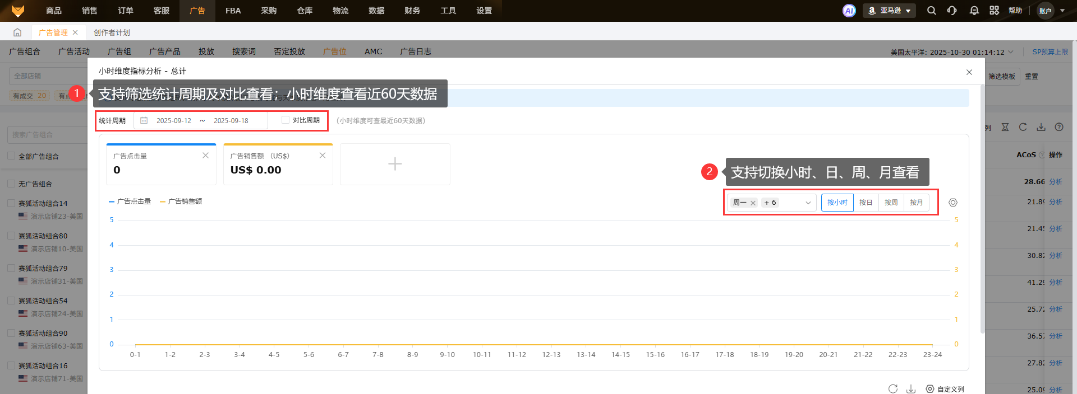The image size is (1077, 394).
Task: Click 重置 reset button
Action: pos(1032,76)
